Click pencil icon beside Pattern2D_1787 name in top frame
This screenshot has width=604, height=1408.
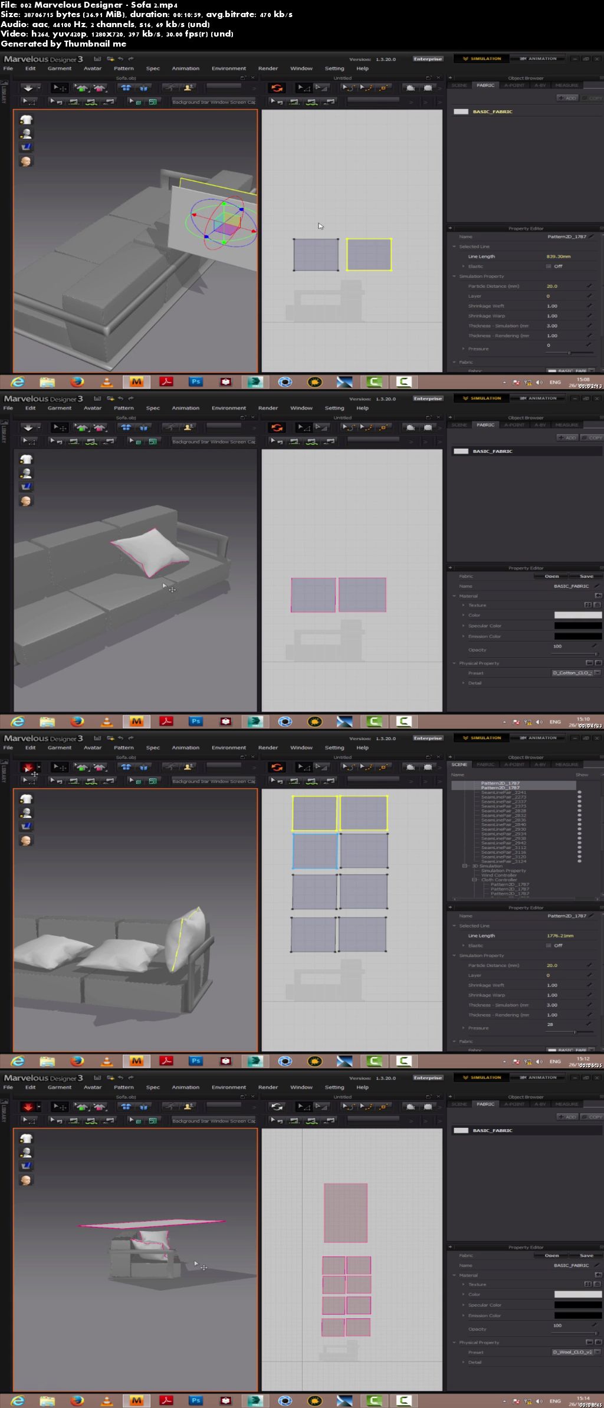tap(590, 236)
